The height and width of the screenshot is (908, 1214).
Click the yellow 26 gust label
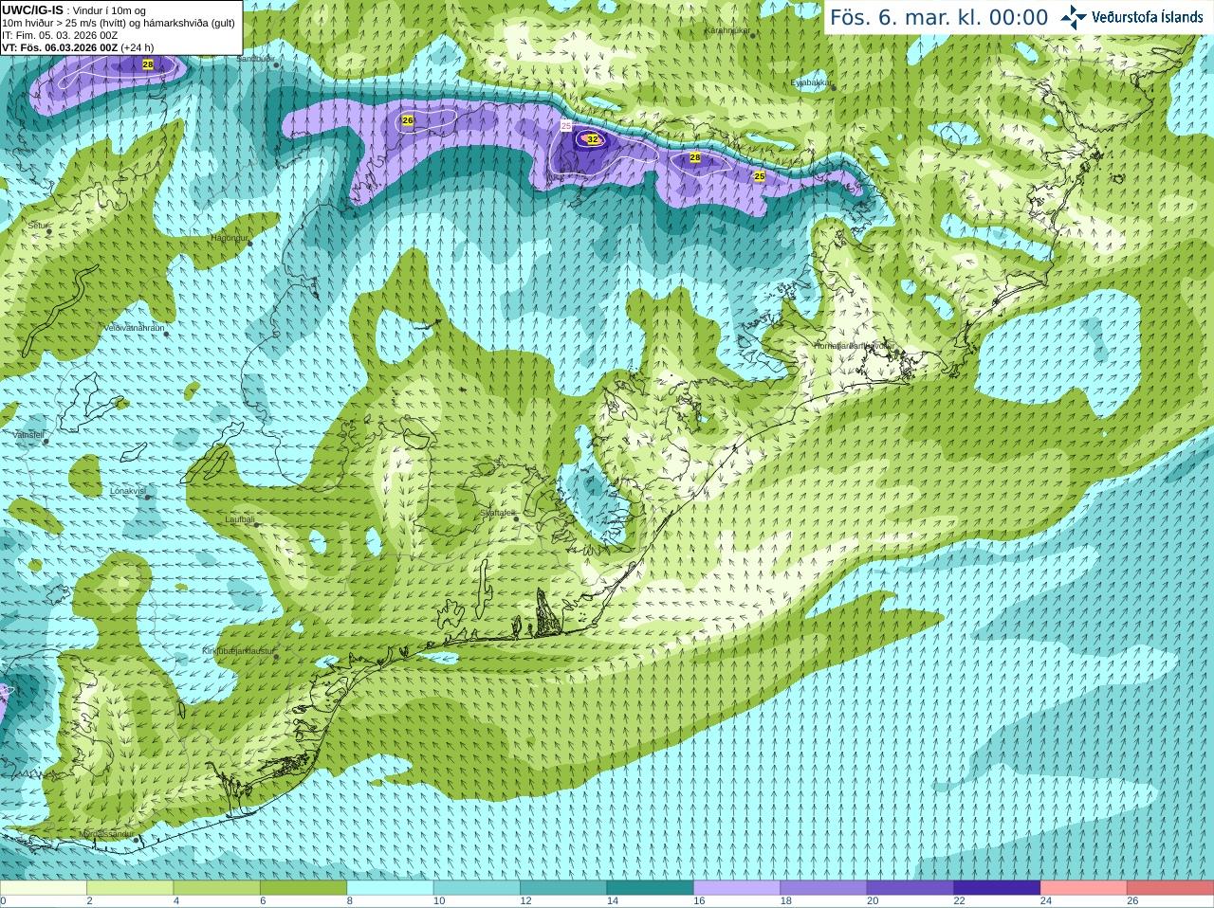pos(408,120)
